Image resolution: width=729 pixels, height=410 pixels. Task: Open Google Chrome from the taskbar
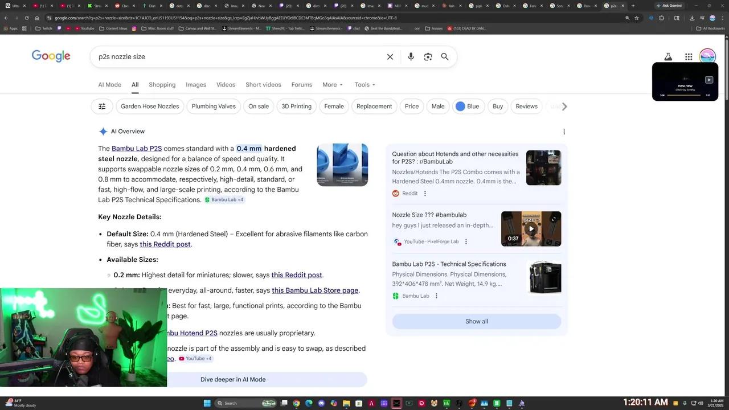point(296,403)
